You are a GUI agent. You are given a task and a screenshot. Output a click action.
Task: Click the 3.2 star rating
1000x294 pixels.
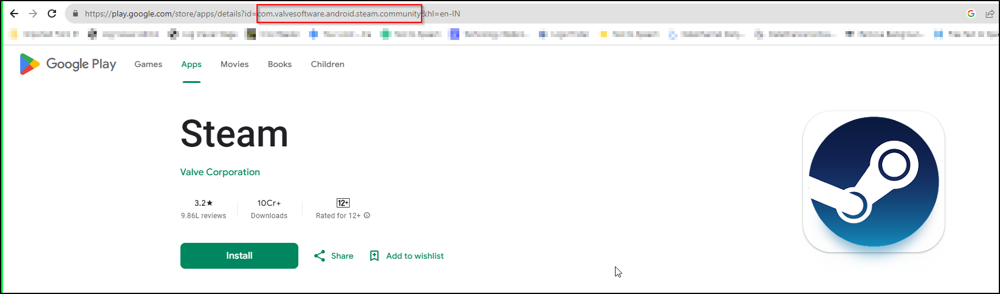click(203, 203)
